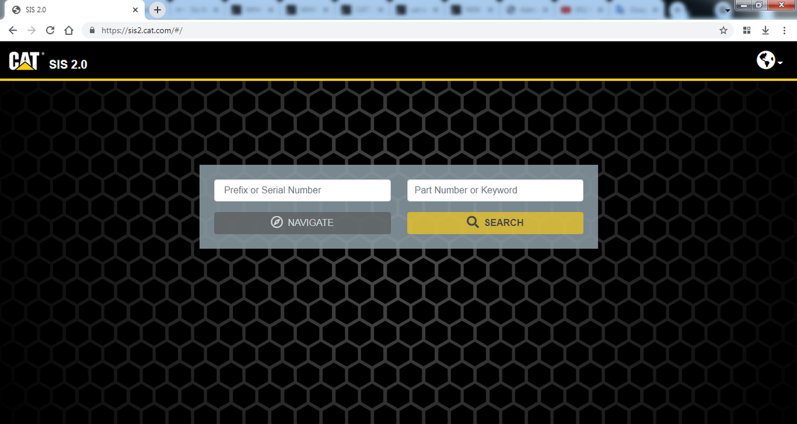Go forward with the browser forward arrow
The width and height of the screenshot is (797, 424).
coord(32,30)
